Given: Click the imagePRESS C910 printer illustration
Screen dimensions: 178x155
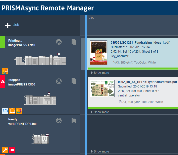Looking at the screenshot, I should [x=40, y=59].
